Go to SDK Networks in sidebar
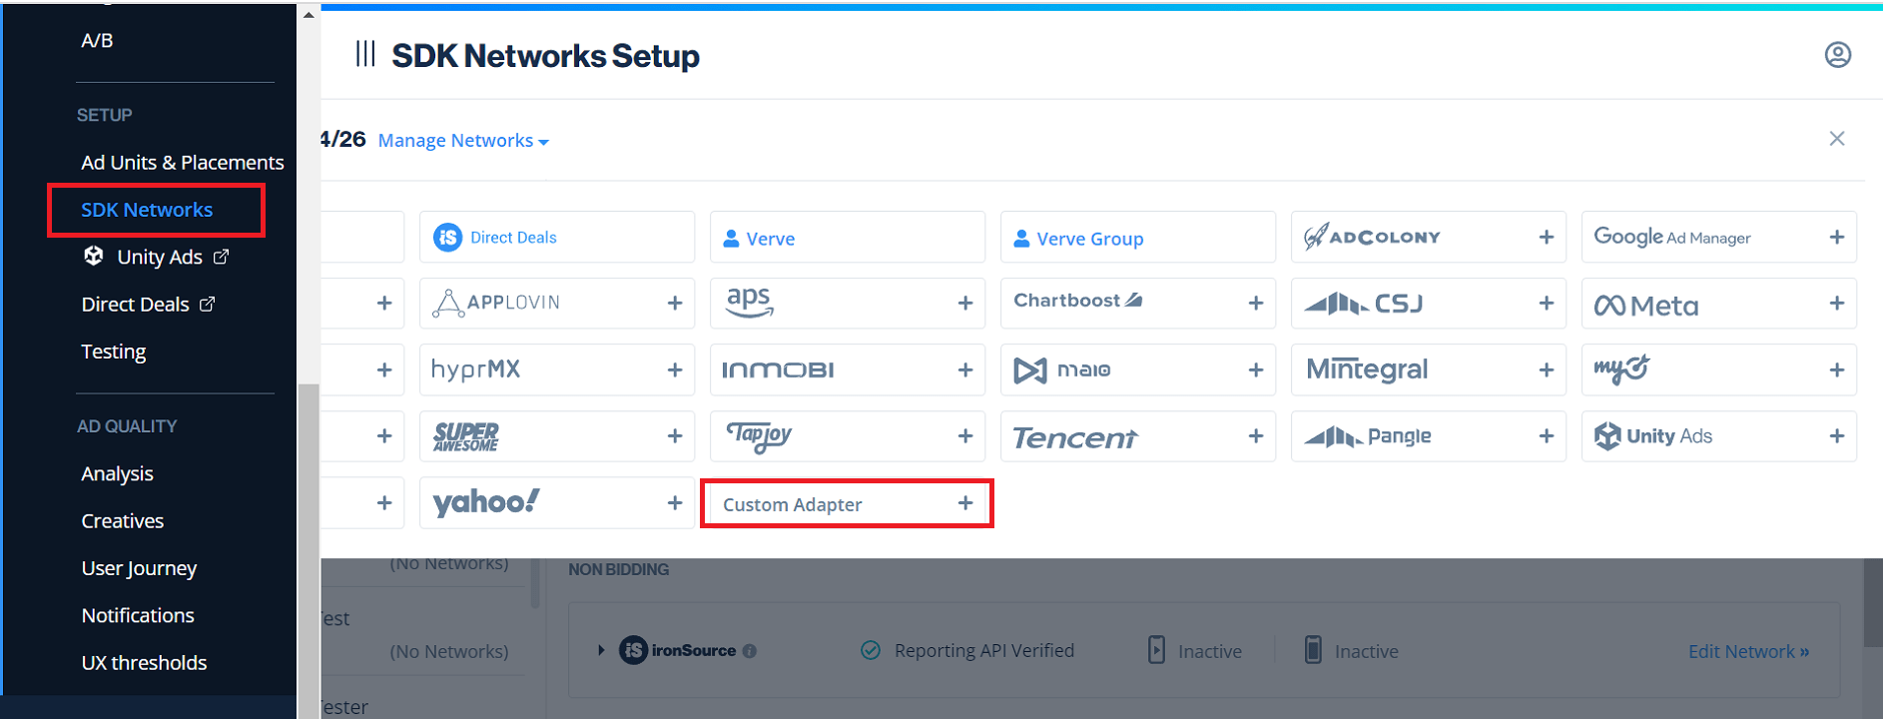1883x719 pixels. 147,210
